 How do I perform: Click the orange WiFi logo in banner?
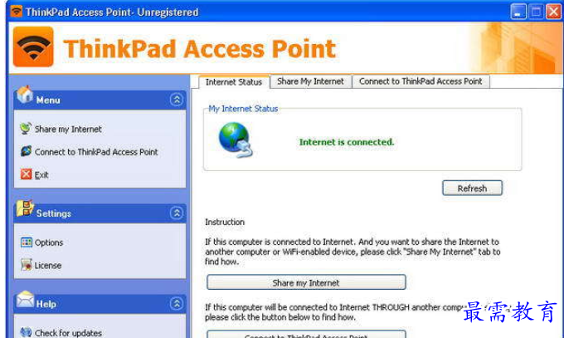click(33, 47)
